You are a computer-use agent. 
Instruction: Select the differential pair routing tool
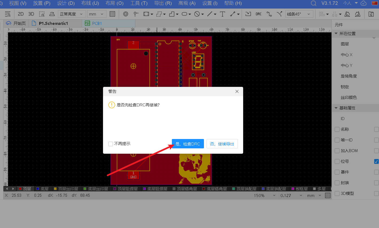click(279, 14)
